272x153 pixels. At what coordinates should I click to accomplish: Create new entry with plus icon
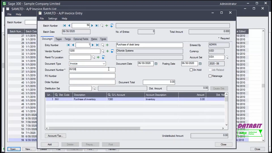(107, 45)
